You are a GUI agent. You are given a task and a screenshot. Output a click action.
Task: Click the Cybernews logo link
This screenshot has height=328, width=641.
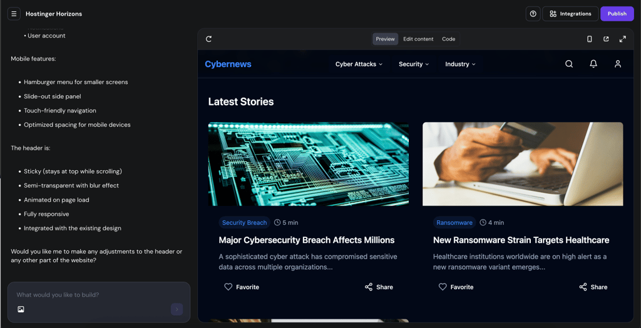click(228, 64)
